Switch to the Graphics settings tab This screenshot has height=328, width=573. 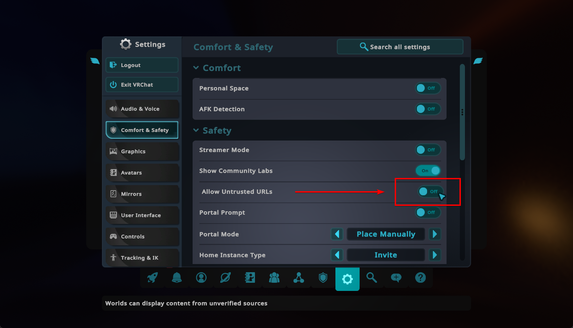click(x=142, y=151)
